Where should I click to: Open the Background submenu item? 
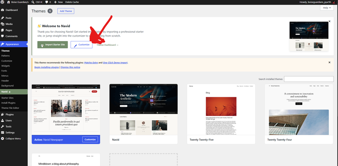[x=7, y=86]
